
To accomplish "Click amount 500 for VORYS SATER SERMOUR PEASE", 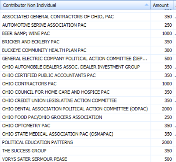I will coord(168,159).
